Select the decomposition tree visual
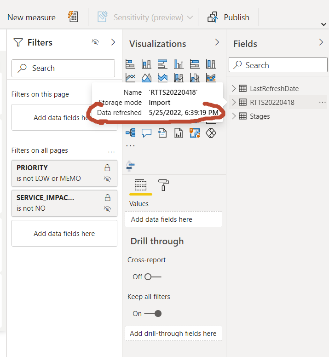 coord(131,133)
